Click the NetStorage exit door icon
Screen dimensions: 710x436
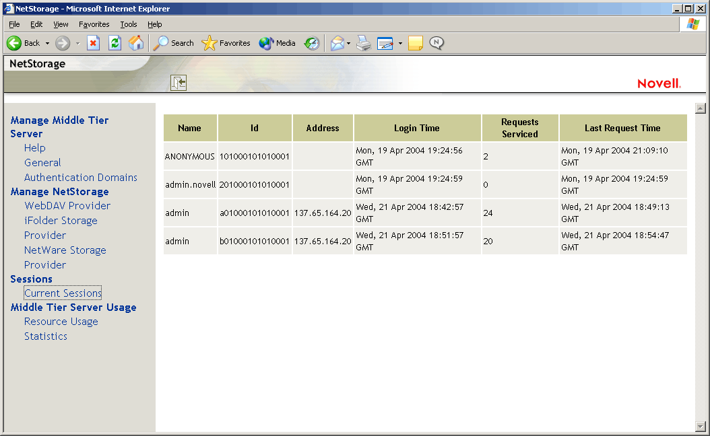coord(178,82)
